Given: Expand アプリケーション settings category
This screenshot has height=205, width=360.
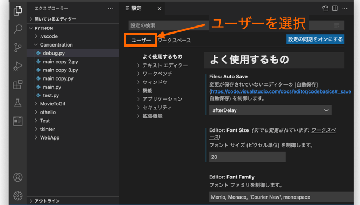Looking at the screenshot, I should tap(160, 99).
